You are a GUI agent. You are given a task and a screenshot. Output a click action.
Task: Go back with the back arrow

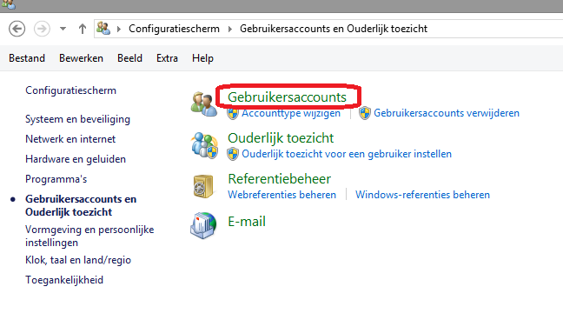tap(17, 29)
